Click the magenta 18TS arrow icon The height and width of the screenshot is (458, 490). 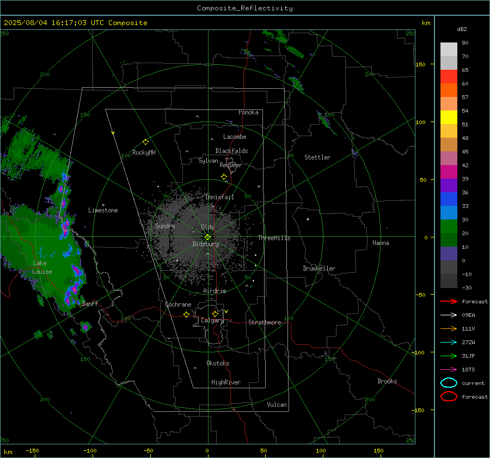(x=449, y=370)
